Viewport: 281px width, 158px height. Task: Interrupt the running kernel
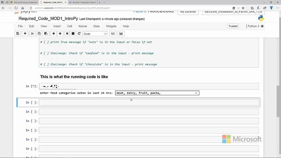[73, 34]
